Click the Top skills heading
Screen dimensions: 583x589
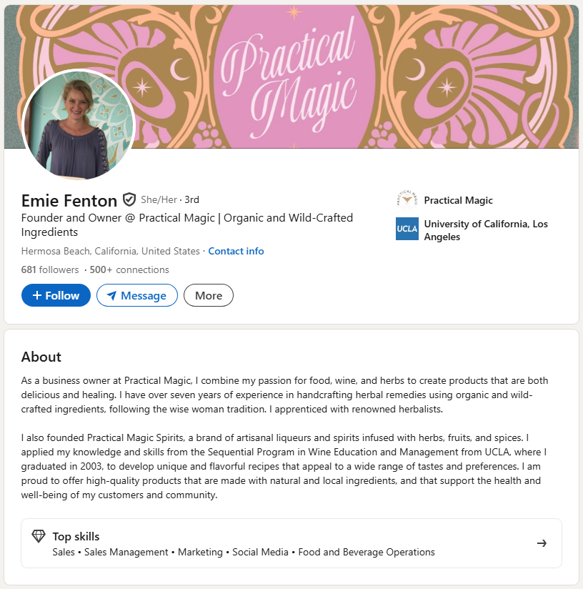coord(76,537)
